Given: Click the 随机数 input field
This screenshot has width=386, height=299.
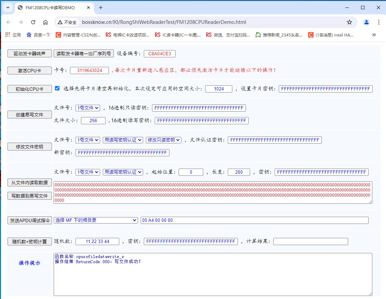Looking at the screenshot, I should point(97,242).
